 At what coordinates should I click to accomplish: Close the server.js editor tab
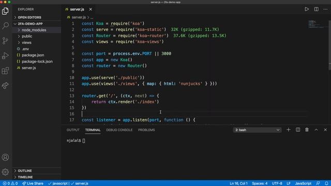click(x=91, y=9)
